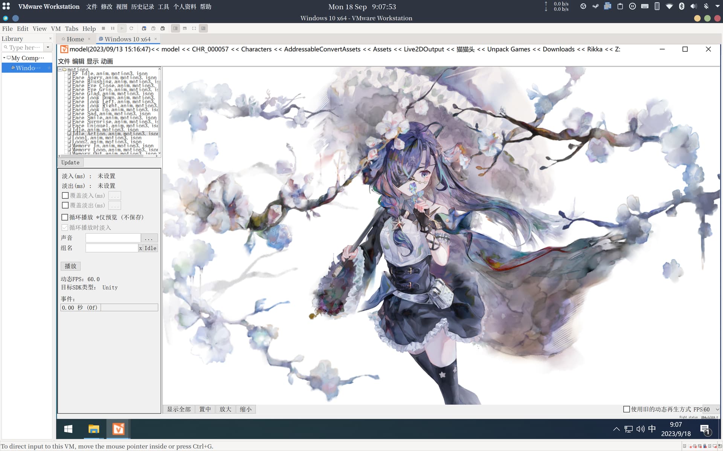This screenshot has height=451, width=723.
Task: Open the VMware VM menu
Action: [x=56, y=29]
